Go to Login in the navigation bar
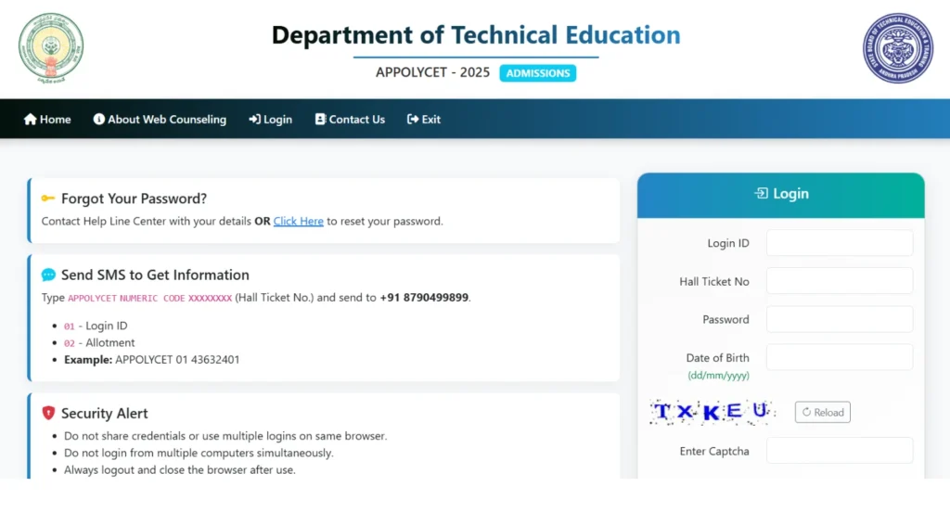This screenshot has height=525, width=950. 270,120
